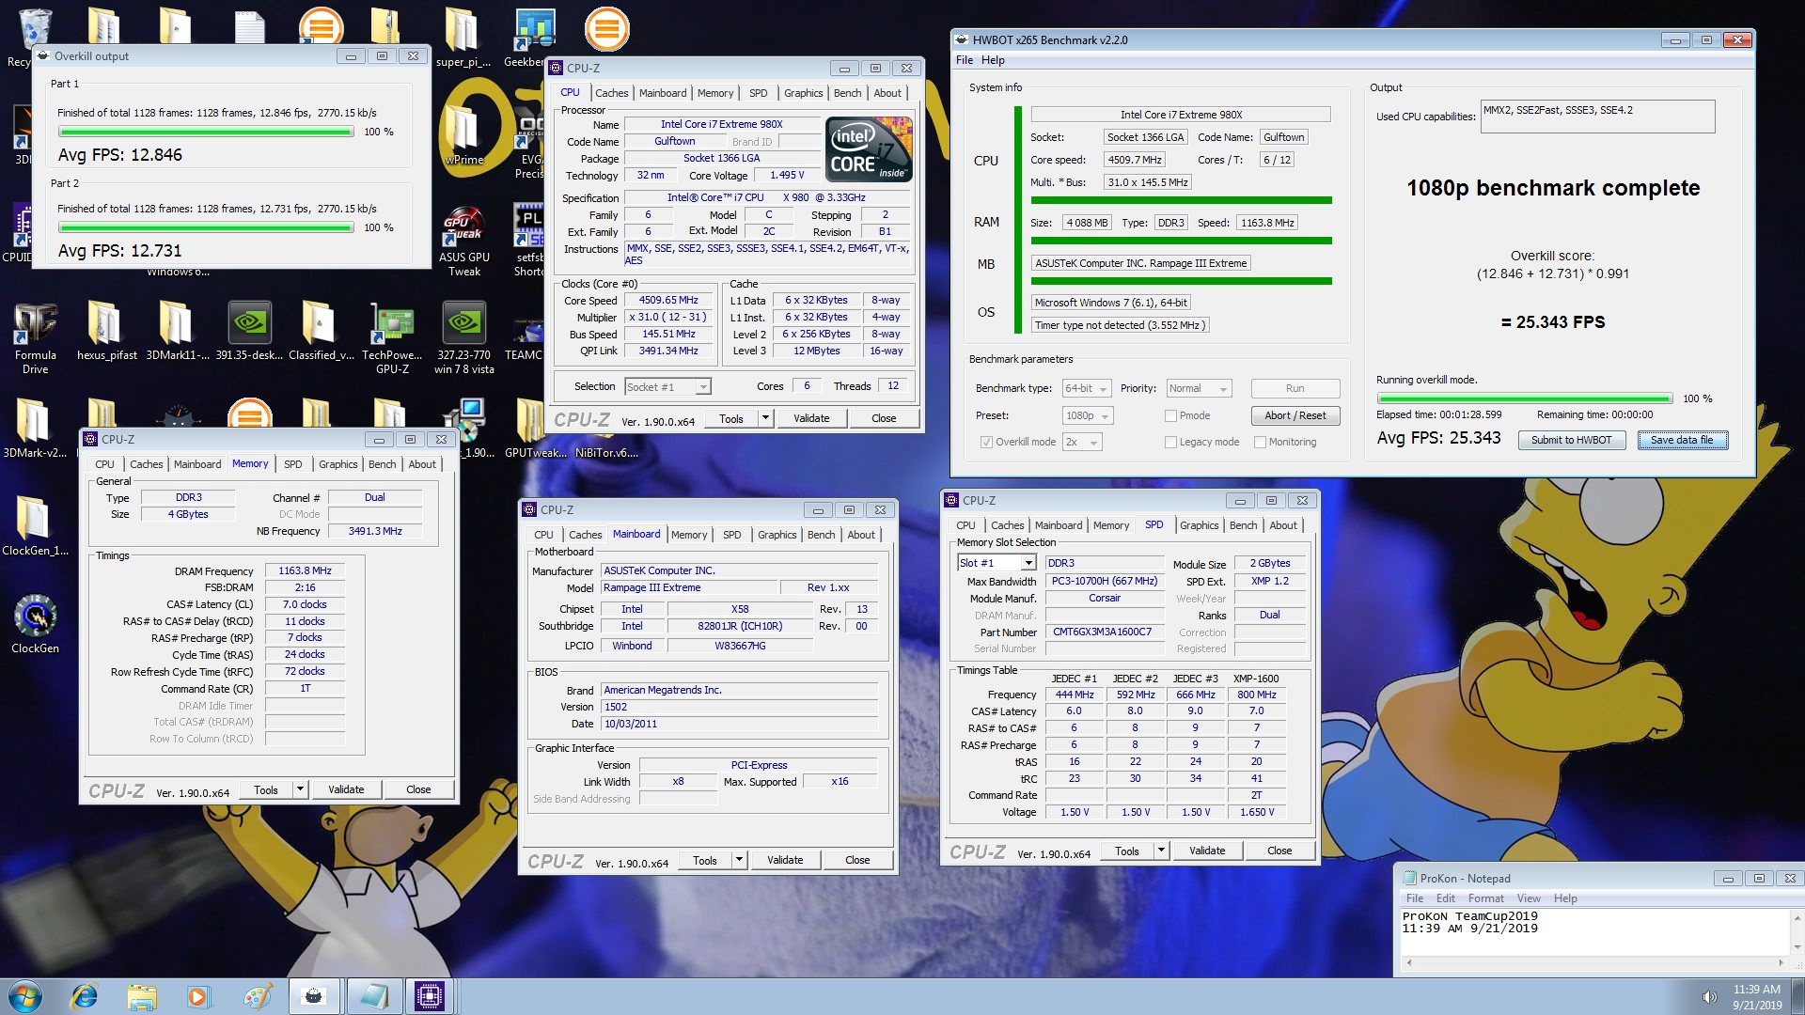Open the Benchmark type 64-bit dropdown

coord(1087,388)
